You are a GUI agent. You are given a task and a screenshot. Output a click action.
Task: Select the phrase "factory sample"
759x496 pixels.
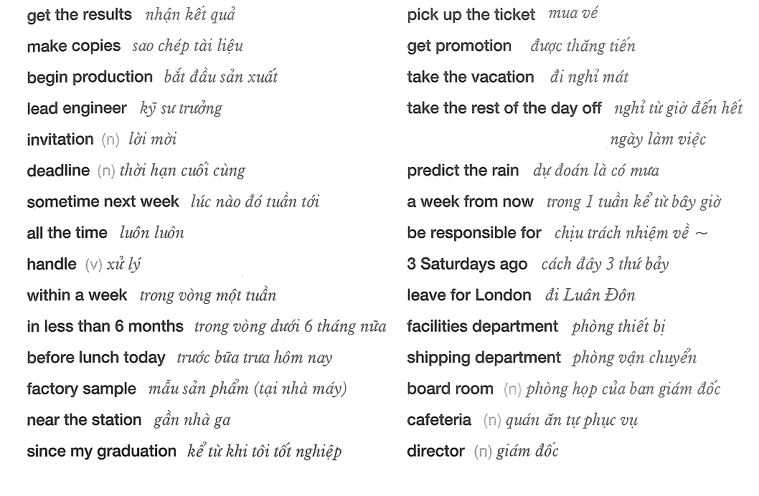pyautogui.click(x=82, y=388)
